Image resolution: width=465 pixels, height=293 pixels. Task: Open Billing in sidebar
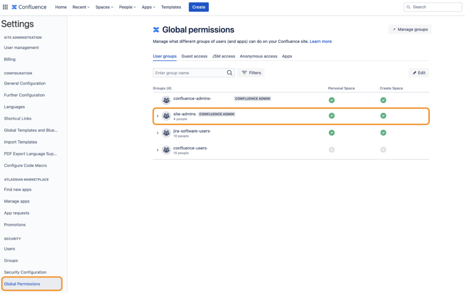(10, 60)
